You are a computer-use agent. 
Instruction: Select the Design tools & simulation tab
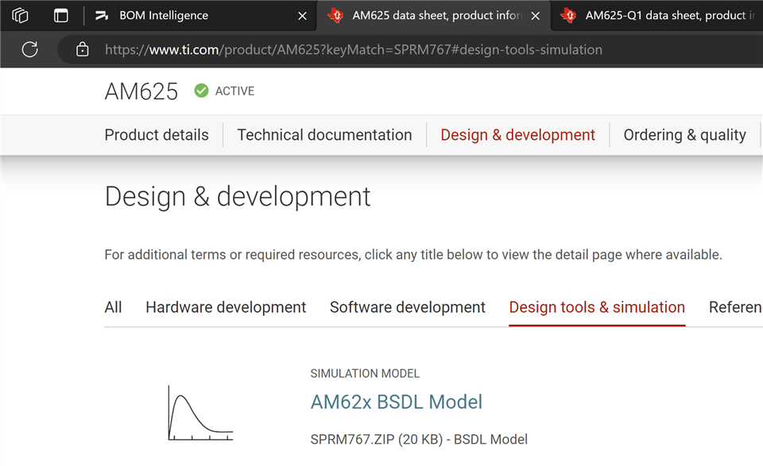click(x=597, y=307)
